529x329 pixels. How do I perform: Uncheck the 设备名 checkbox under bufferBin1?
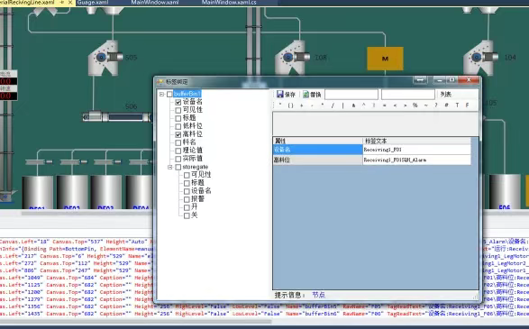(178, 102)
